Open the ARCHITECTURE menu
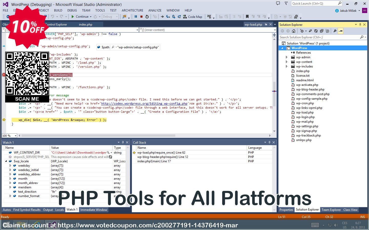Viewport: 369px width, 230px height. (x=132, y=10)
